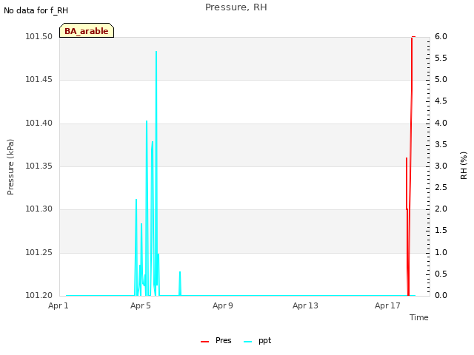Click the Time axis label

tap(419, 317)
